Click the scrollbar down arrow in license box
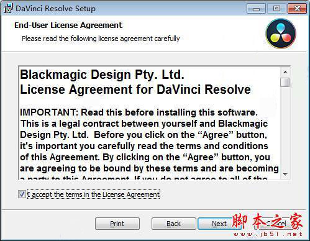 pyautogui.click(x=285, y=175)
